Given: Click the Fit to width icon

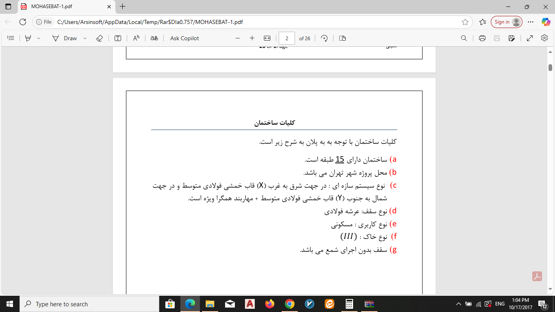Looking at the screenshot, I should tap(267, 38).
